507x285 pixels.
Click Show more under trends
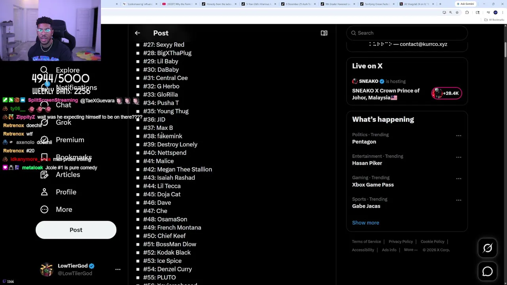(x=366, y=222)
